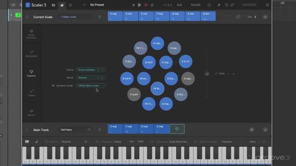Viewport: 296px width, 166px height.
Task: Click the octave value 2 in scale row
Action: [x=255, y=17]
